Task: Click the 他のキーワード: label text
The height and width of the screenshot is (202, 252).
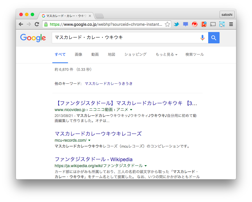Action: click(x=68, y=84)
